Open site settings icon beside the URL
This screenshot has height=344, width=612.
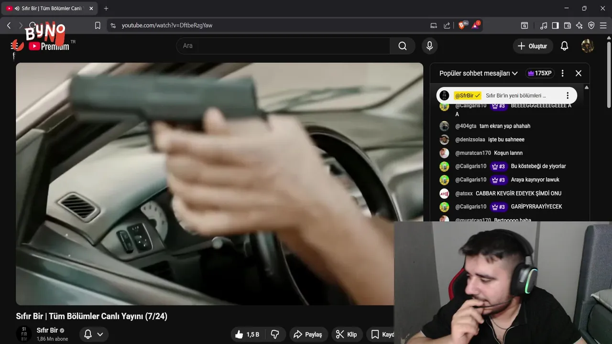click(x=113, y=25)
